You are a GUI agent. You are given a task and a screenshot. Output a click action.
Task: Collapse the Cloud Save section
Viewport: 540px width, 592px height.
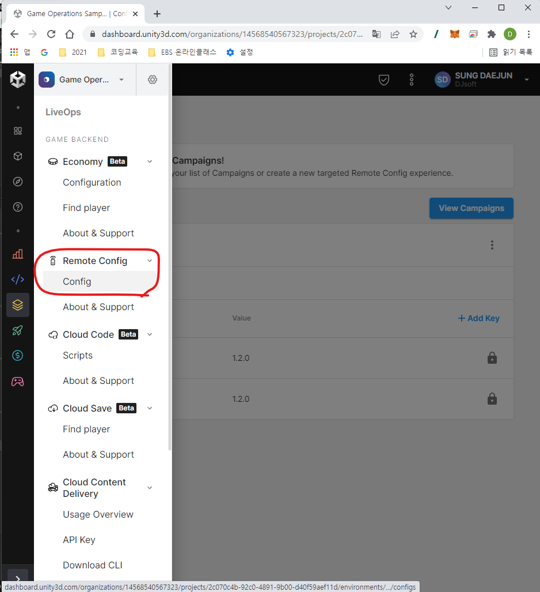[x=150, y=408]
